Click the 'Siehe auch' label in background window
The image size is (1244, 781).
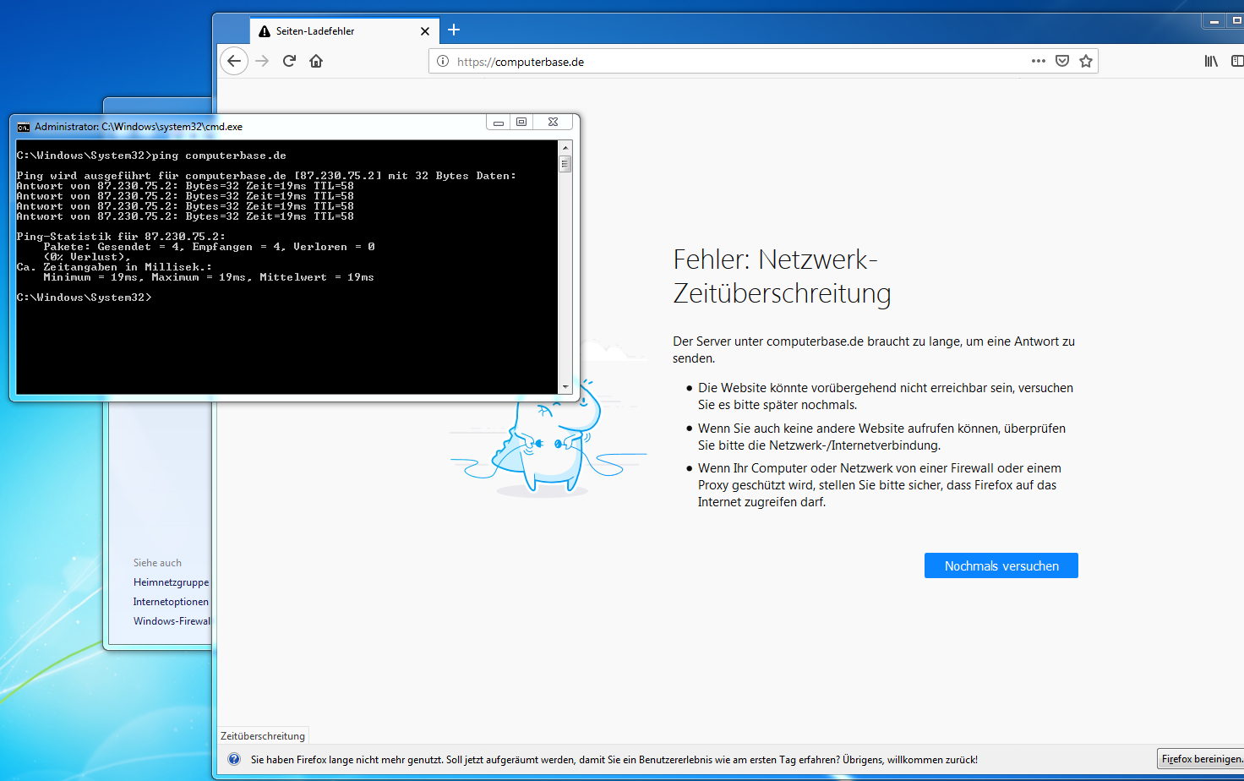click(x=157, y=563)
